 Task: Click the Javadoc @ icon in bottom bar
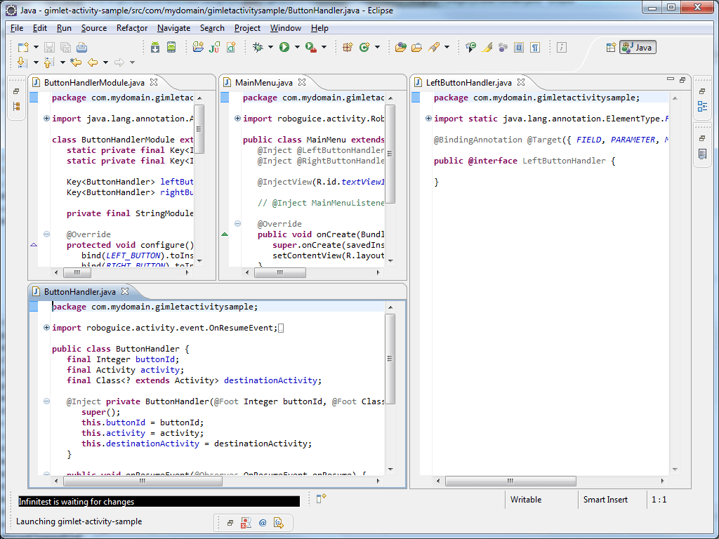pyautogui.click(x=263, y=522)
